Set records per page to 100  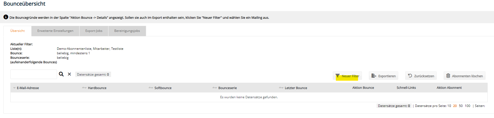point(467,106)
